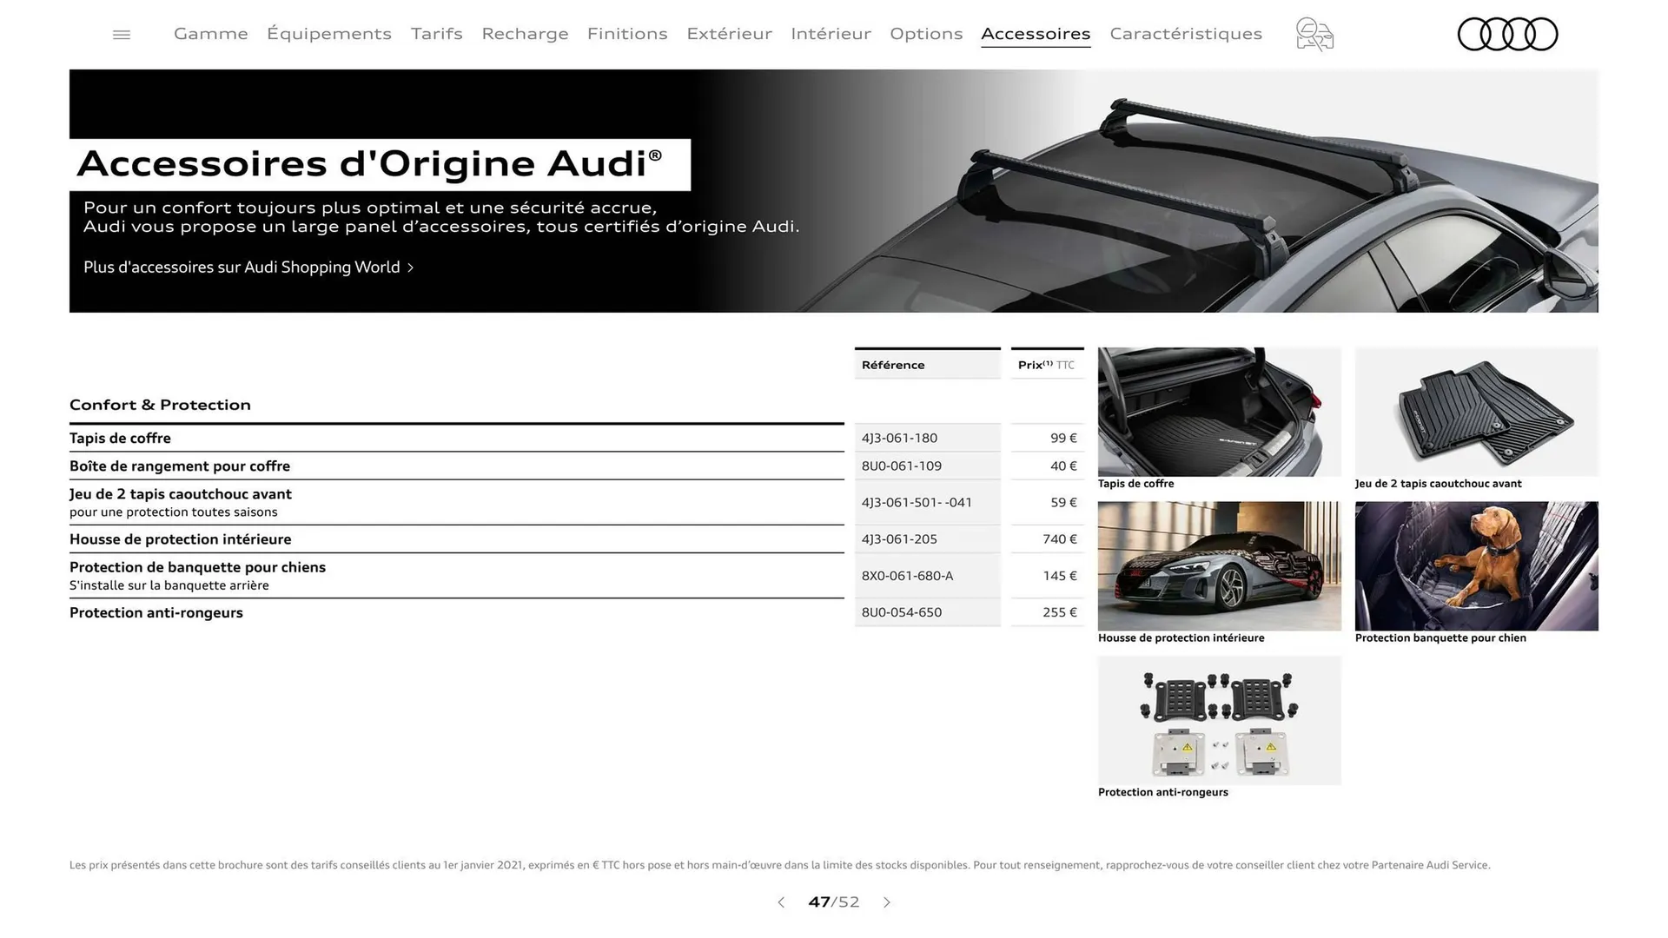Click the dealer contact icon in the header
This screenshot has height=938, width=1668.
(1314, 34)
